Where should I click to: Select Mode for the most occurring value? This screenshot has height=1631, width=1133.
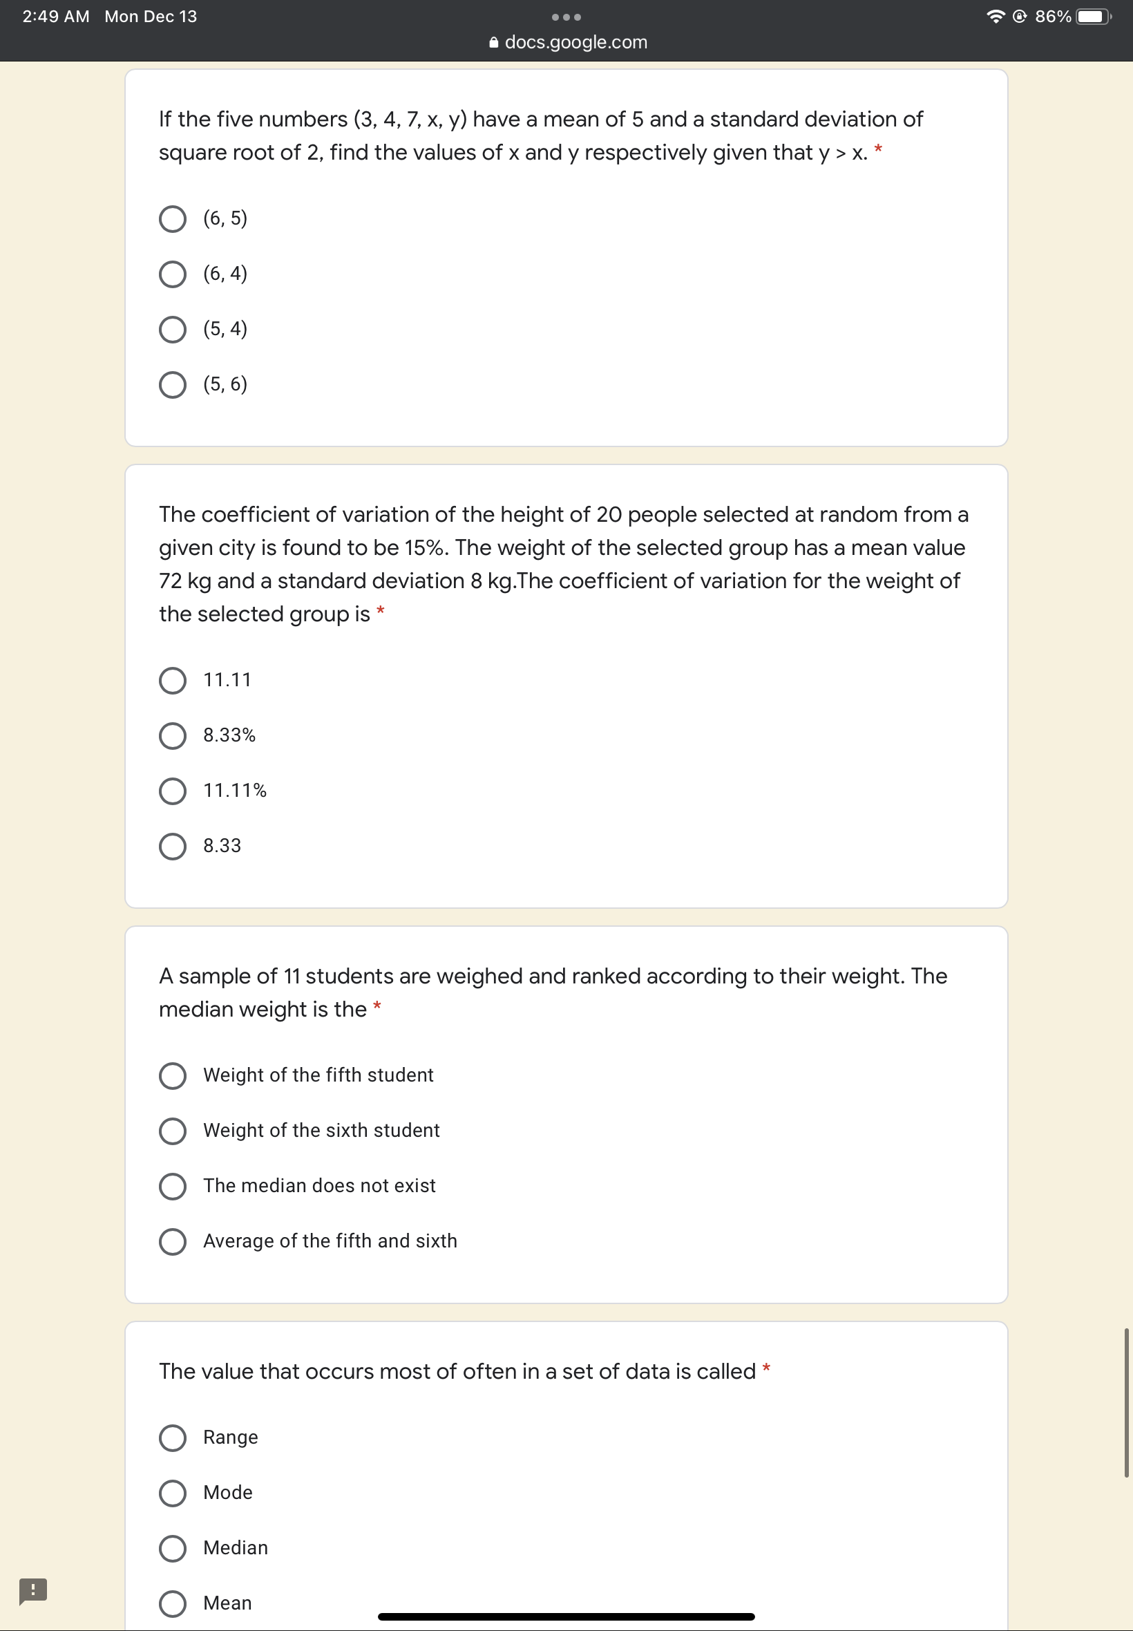pos(173,1493)
